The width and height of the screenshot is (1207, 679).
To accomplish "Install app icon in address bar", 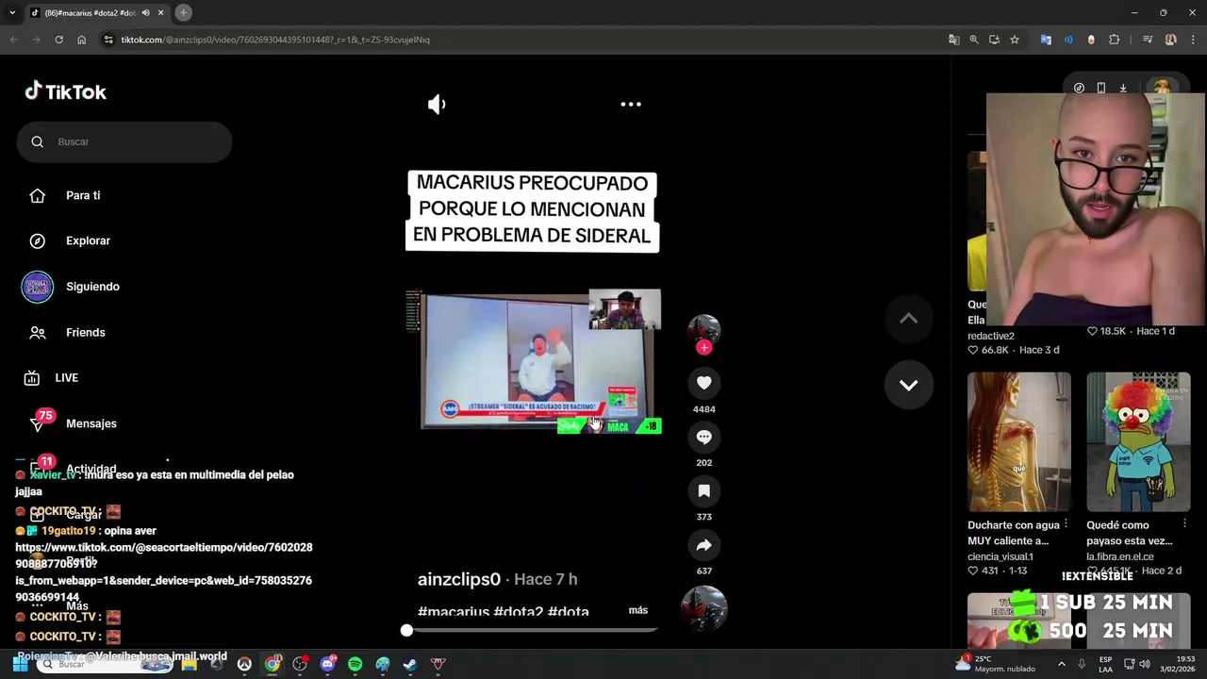I will click(994, 40).
